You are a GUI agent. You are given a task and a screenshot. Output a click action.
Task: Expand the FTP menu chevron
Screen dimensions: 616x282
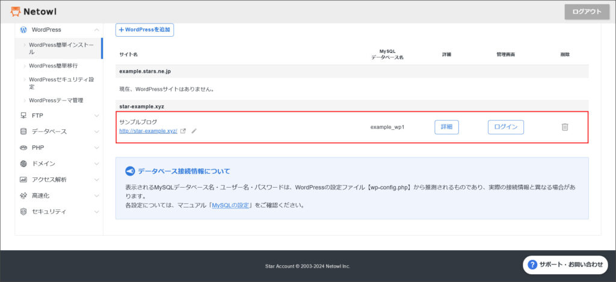pyautogui.click(x=97, y=115)
